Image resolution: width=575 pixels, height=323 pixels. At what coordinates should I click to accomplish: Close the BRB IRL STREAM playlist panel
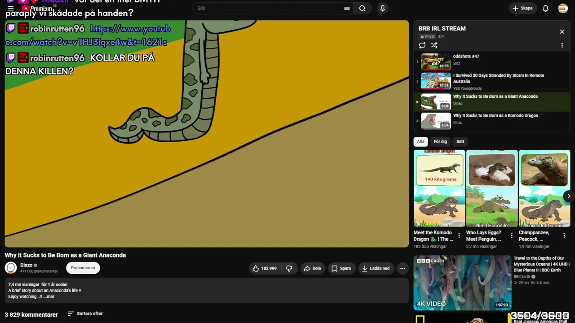pyautogui.click(x=562, y=32)
